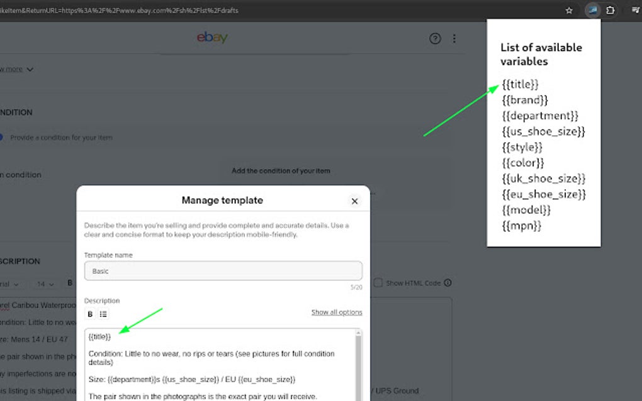The height and width of the screenshot is (401, 642).
Task: Click the {{department}} variable in list
Action: (x=540, y=116)
